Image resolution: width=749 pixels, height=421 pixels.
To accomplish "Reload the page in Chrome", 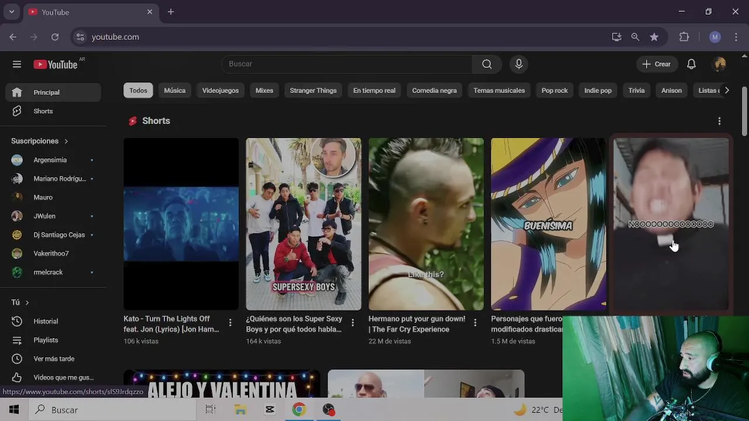I will (55, 37).
